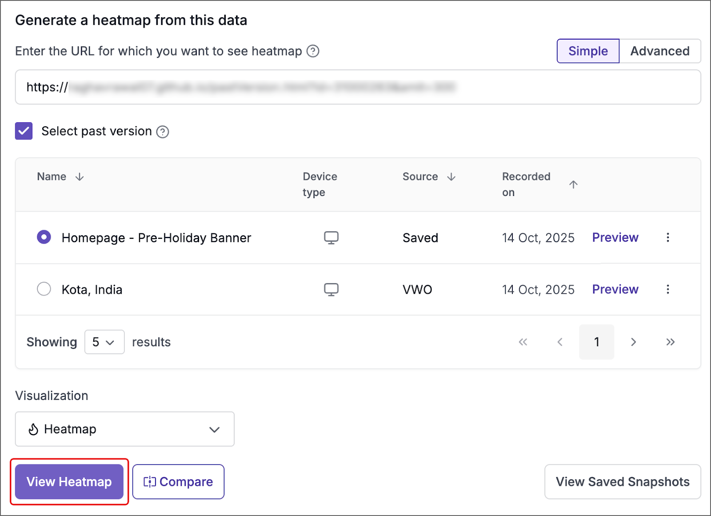Sort table by Name column arrow
The image size is (711, 516).
tap(80, 177)
